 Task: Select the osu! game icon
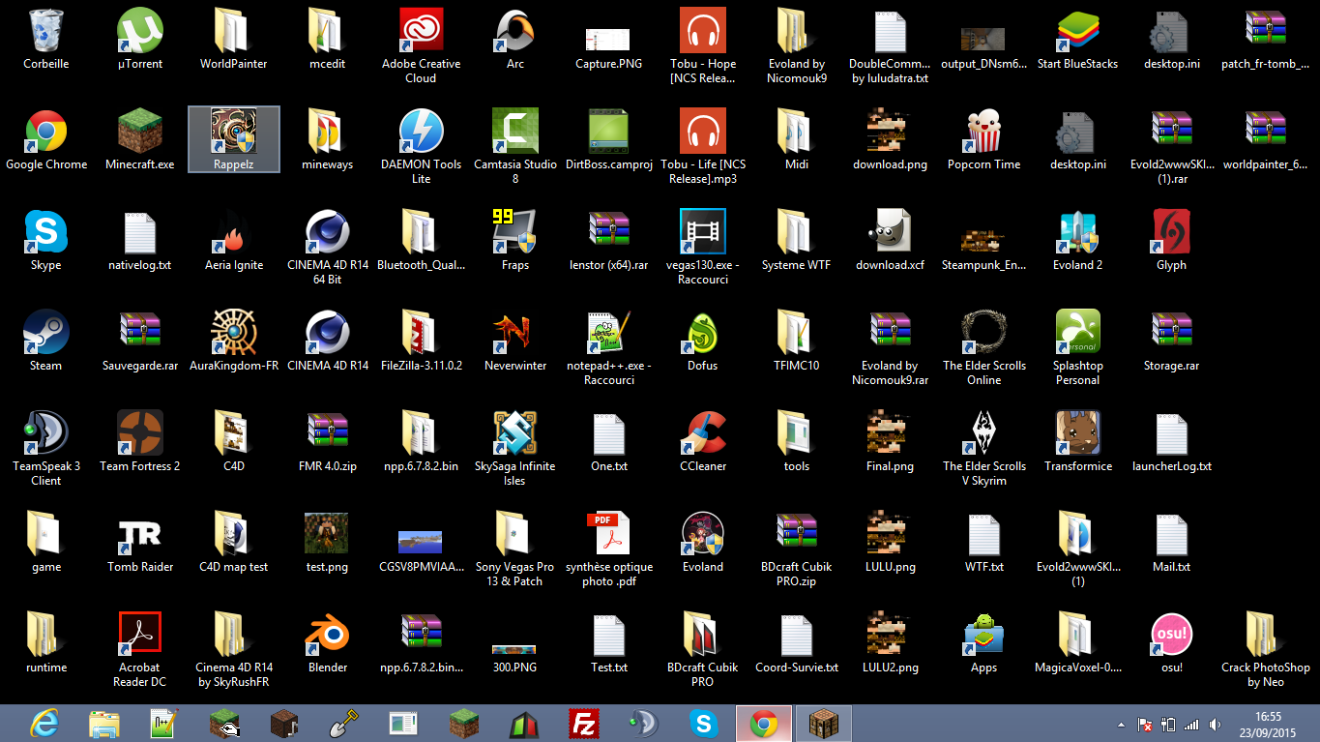1171,642
